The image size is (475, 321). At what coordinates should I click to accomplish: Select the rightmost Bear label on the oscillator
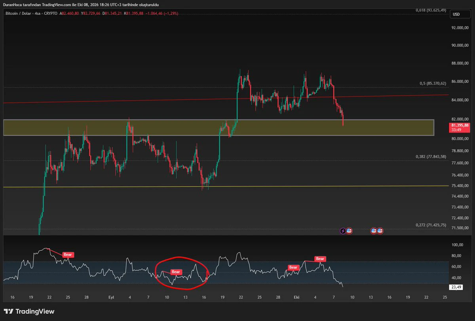tap(320, 259)
